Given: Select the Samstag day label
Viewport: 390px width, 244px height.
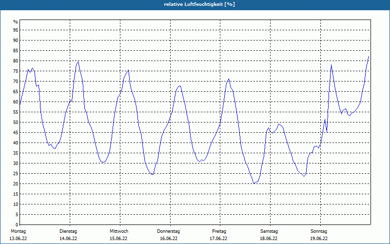Looking at the screenshot, I should pyautogui.click(x=269, y=231).
